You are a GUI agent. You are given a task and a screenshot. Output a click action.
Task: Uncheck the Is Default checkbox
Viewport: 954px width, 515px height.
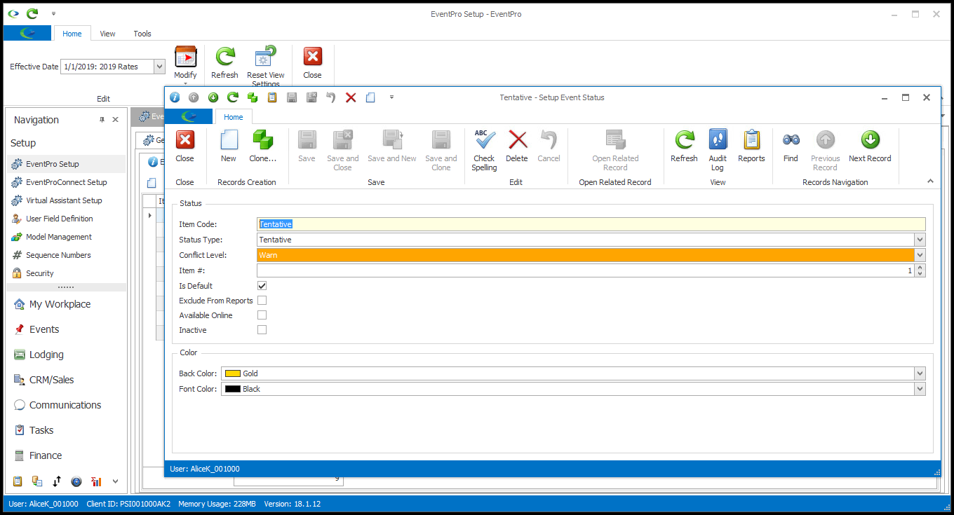pos(262,286)
